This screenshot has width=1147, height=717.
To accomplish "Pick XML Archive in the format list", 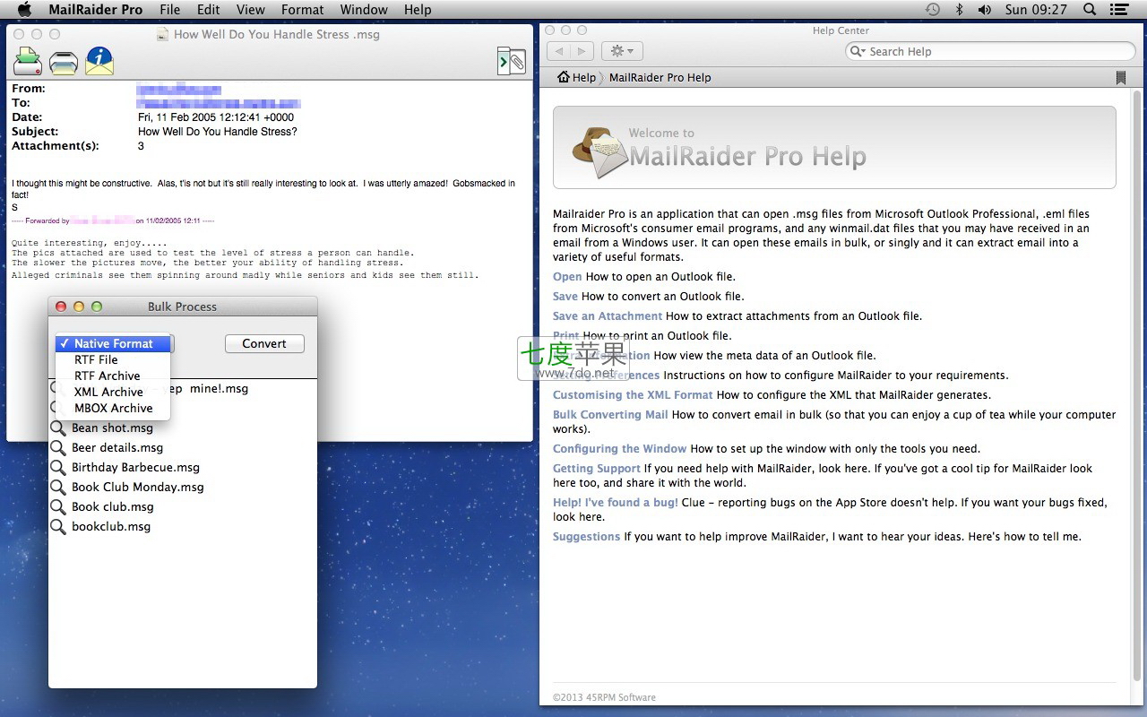I will pyautogui.click(x=108, y=392).
